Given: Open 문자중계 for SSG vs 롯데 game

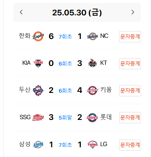Looking at the screenshot, I should pyautogui.click(x=130, y=118).
